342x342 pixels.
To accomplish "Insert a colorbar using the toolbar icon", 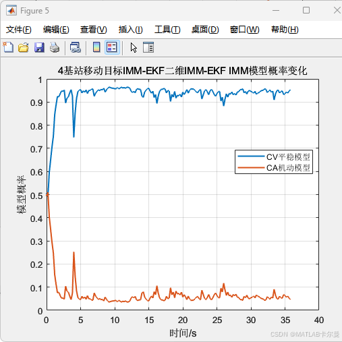I will click(x=96, y=47).
